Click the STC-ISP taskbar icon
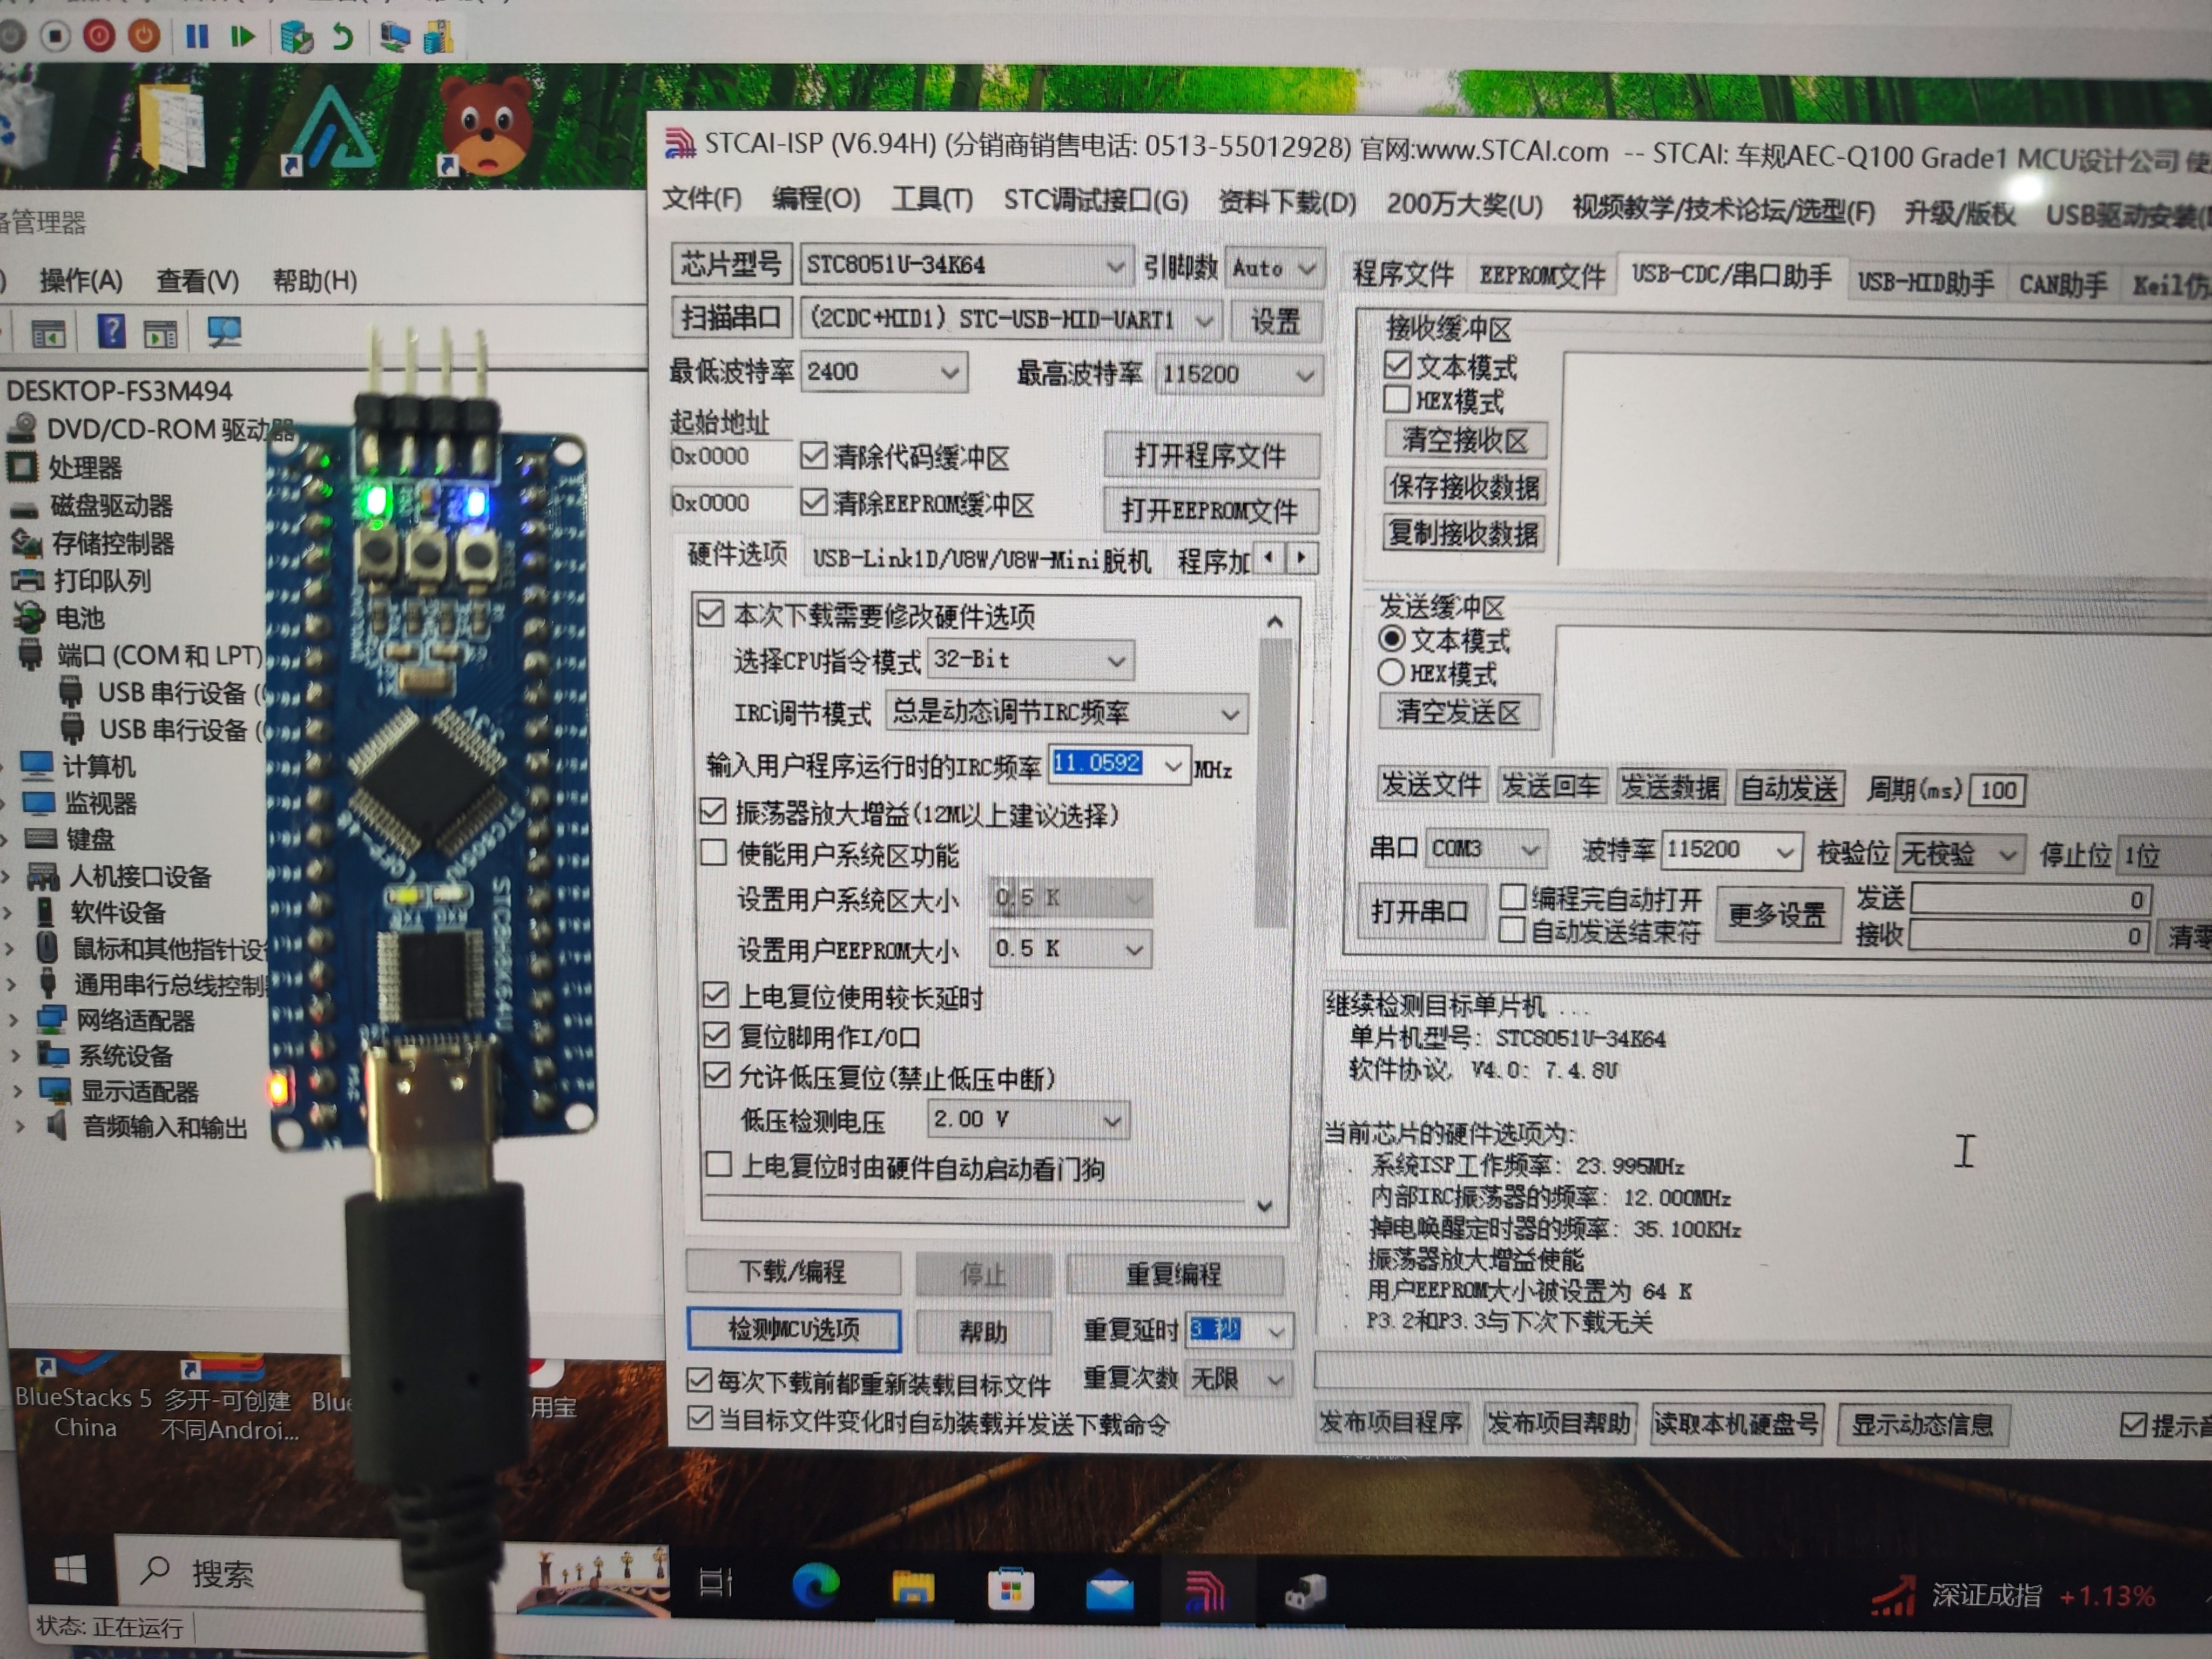The width and height of the screenshot is (2212, 1659). coord(1205,1591)
